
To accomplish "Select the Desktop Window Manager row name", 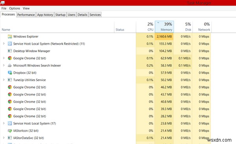I will (31, 51).
